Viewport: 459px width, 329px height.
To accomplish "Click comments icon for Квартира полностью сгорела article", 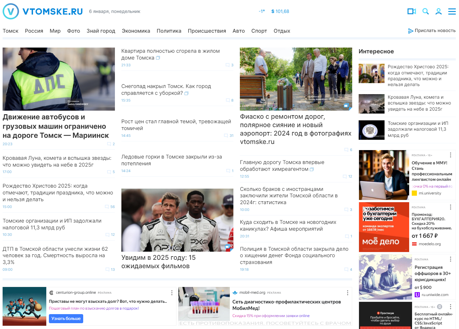I will [228, 65].
